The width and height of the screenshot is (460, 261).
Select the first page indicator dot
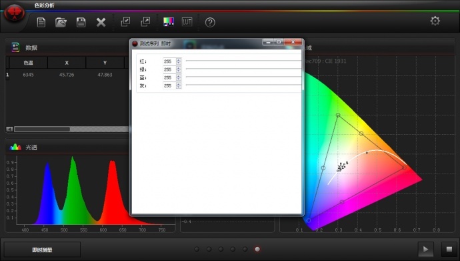(x=197, y=249)
